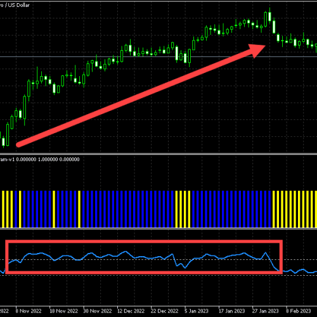Image resolution: width=317 pixels, height=317 pixels.
Task: Select the blue oscillator line's late January peak
Action: coord(266,252)
